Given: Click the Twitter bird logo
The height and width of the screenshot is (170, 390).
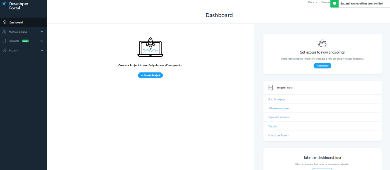Looking at the screenshot, I should tap(4, 4).
